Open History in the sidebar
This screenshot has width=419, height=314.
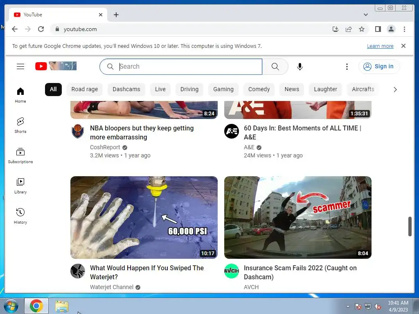click(x=20, y=216)
